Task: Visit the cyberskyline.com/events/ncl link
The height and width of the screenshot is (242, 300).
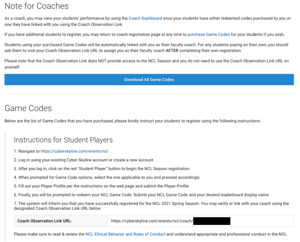Action: click(74, 151)
